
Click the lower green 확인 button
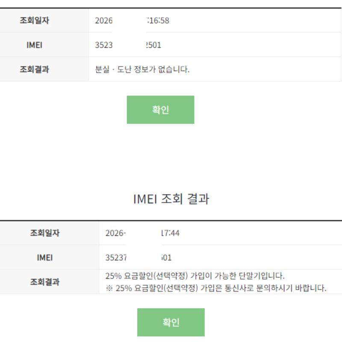tap(171, 322)
